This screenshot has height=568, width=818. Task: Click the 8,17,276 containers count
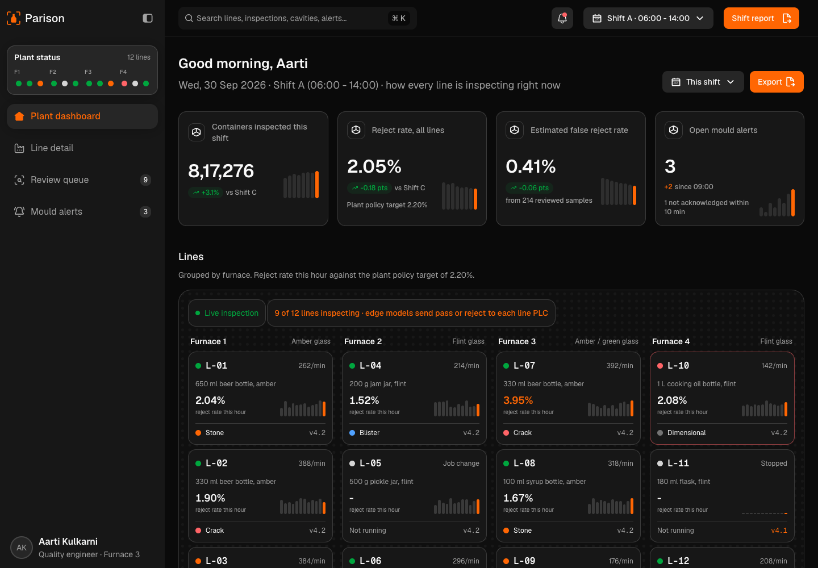(x=221, y=171)
